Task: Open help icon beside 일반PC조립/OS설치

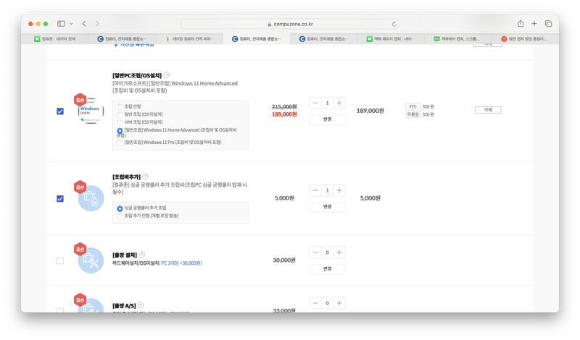Action: [x=167, y=75]
